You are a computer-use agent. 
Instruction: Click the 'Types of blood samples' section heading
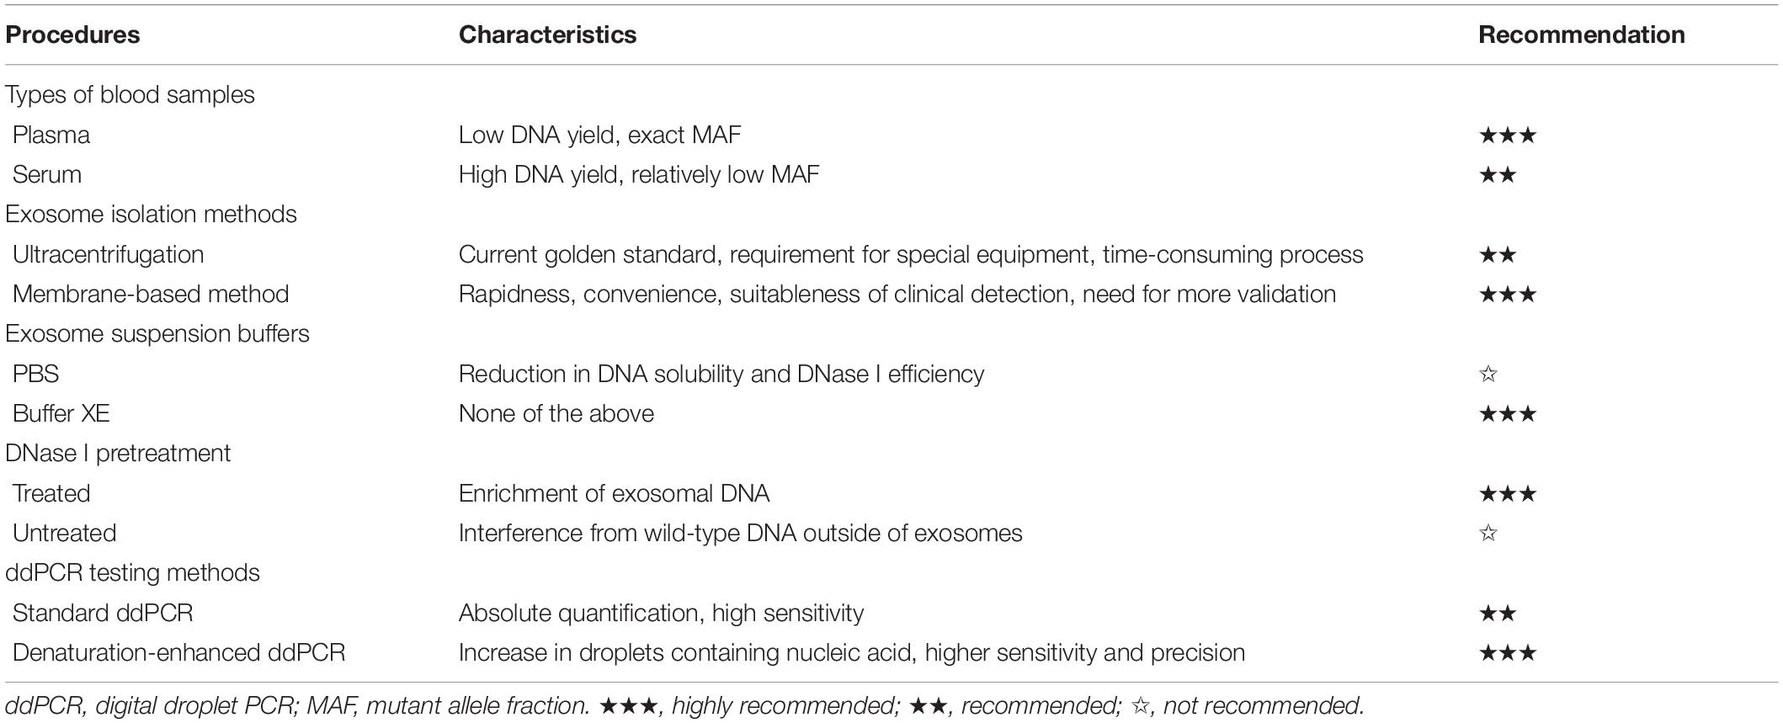point(130,94)
